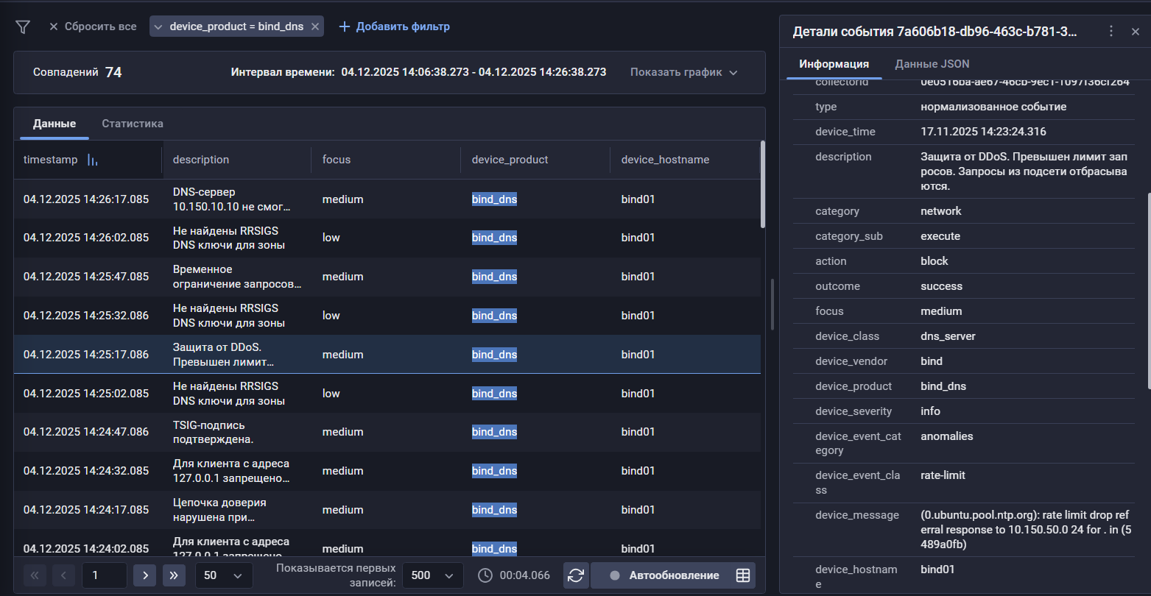This screenshot has width=1151, height=596.
Task: Open the table columns layout icon
Action: pos(743,575)
